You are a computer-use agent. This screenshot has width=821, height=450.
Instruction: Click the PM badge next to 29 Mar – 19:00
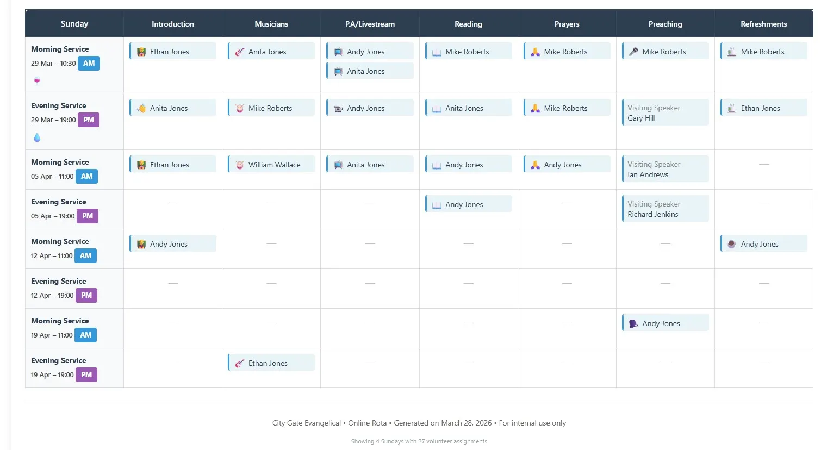point(89,120)
